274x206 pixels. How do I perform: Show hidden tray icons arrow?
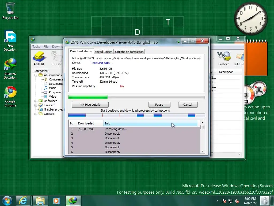tap(217, 201)
